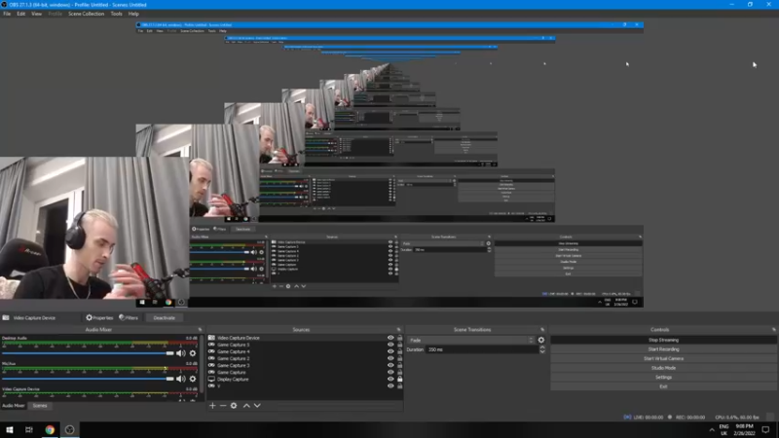Open Fade transition properties gear
Viewport: 779px width, 438px height.
(x=541, y=340)
